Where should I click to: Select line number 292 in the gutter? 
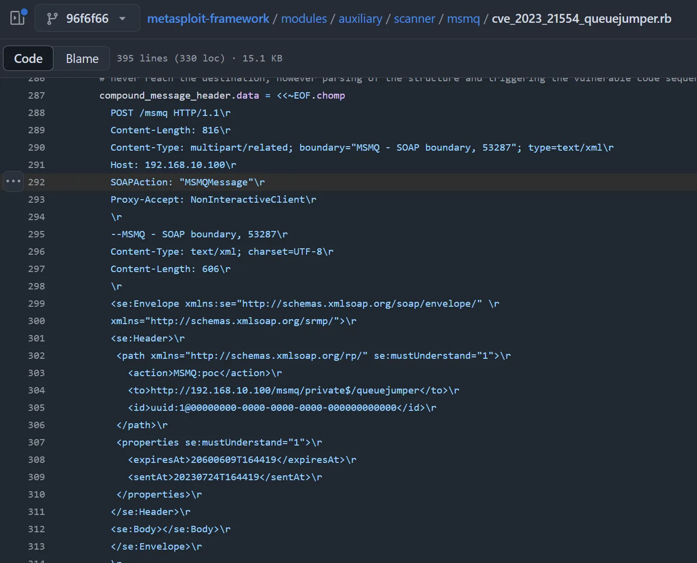pos(37,182)
